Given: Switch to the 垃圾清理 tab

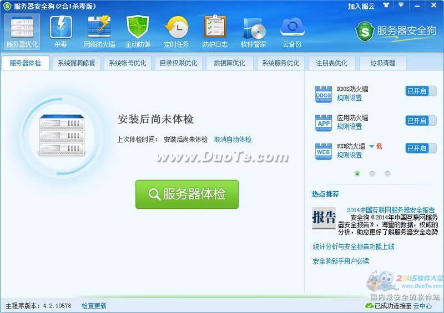Looking at the screenshot, I should [383, 63].
